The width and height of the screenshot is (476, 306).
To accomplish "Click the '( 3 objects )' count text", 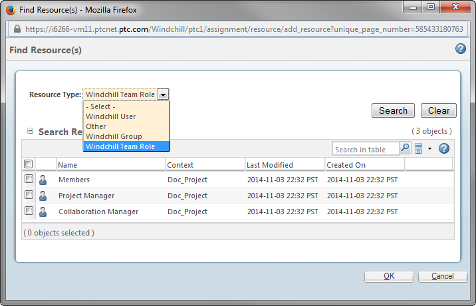I will [431, 131].
